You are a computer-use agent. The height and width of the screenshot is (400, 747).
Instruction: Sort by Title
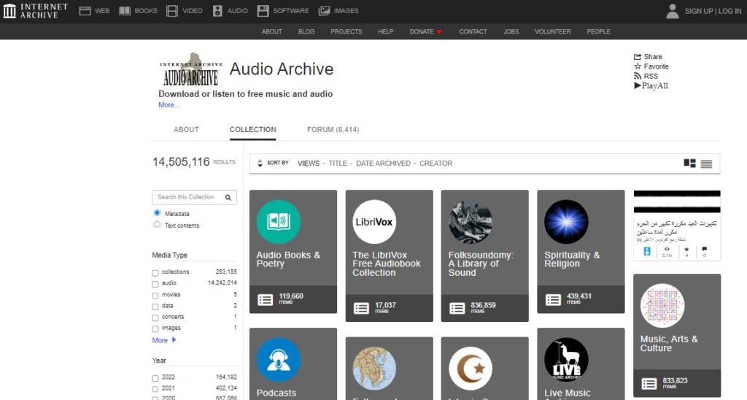[x=338, y=163]
